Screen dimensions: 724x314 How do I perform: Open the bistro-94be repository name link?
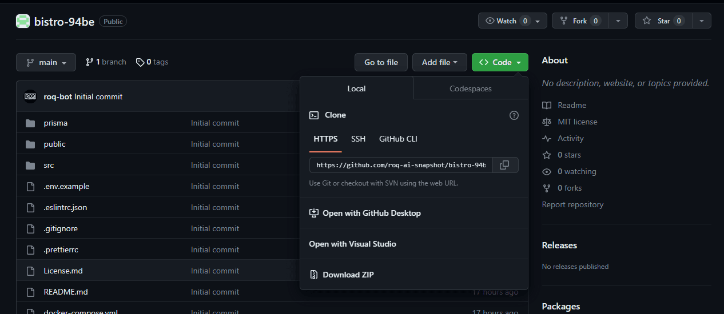(x=64, y=21)
